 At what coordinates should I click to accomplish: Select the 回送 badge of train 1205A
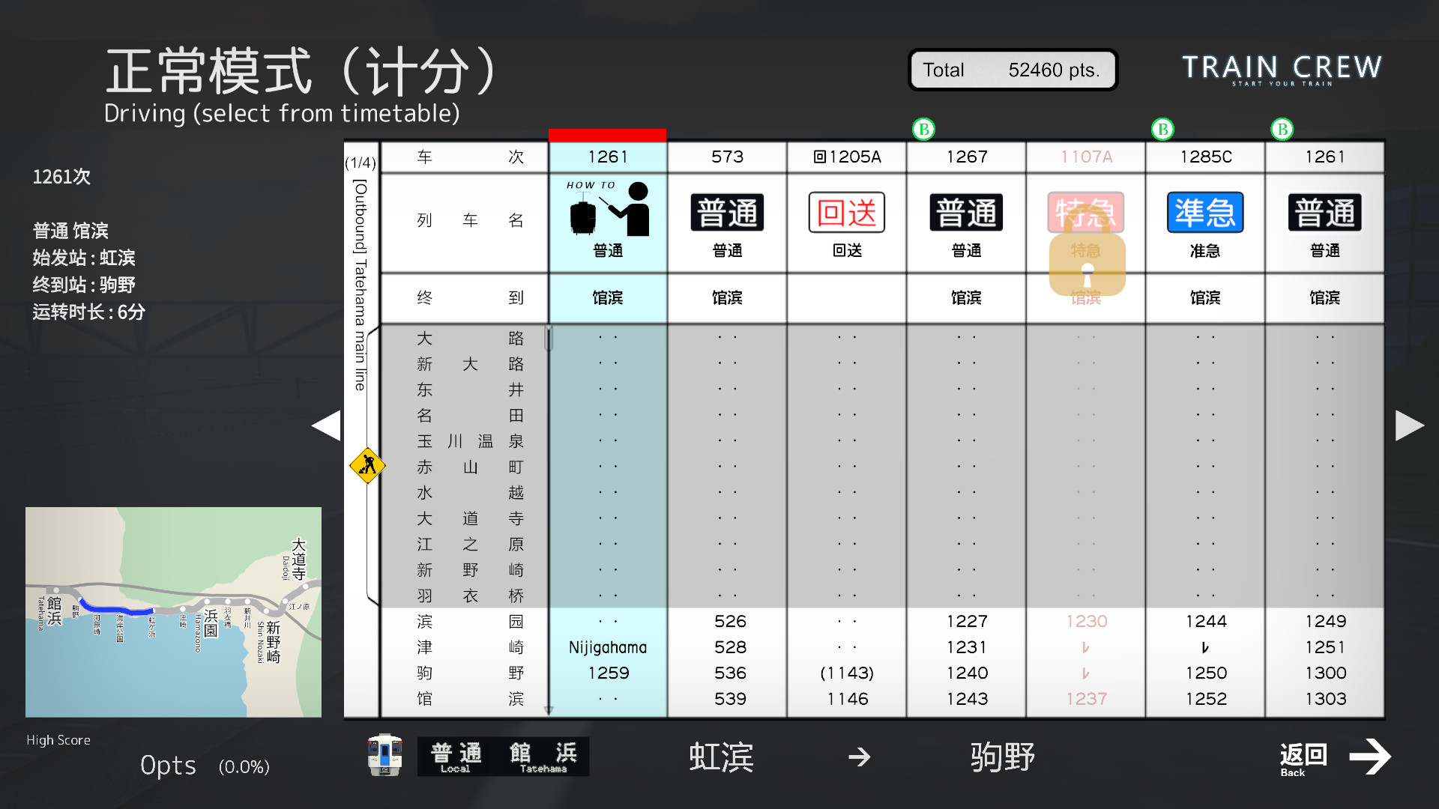coord(847,213)
